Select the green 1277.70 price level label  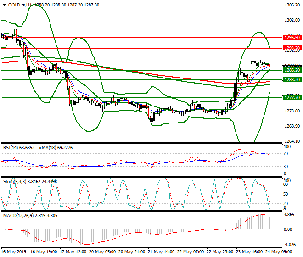(x=292, y=98)
